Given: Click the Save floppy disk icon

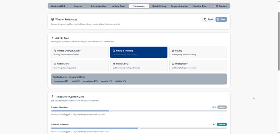Looking at the screenshot, I should (x=218, y=19).
